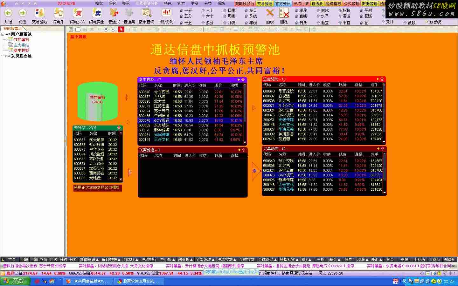458x286 pixels.
Task: Open the 操盘 menu
Action: (x=99, y=3)
